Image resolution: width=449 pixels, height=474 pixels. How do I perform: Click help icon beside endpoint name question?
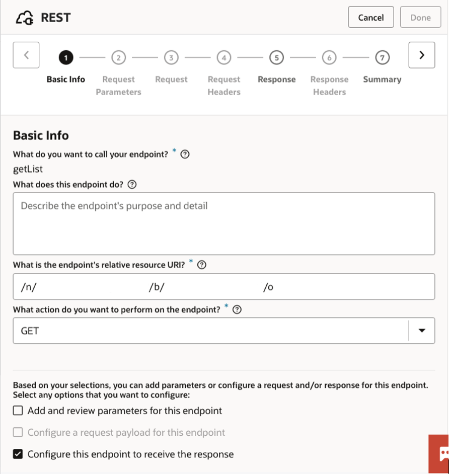point(185,154)
